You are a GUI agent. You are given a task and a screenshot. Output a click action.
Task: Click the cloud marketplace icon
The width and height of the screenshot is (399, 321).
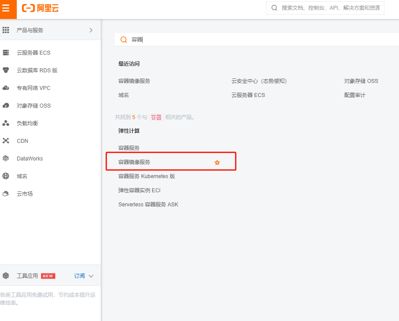[6, 194]
